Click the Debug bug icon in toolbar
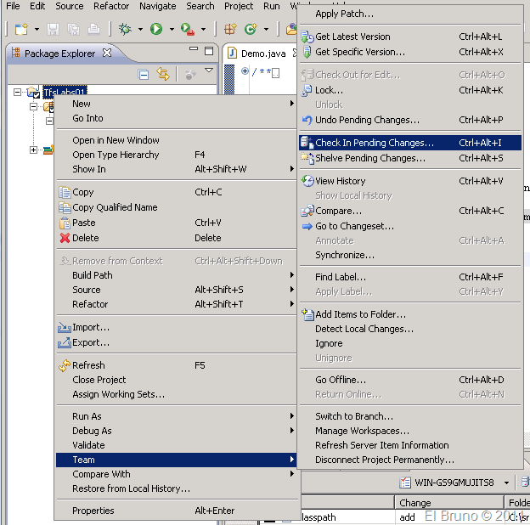530x525 pixels. 124,29
